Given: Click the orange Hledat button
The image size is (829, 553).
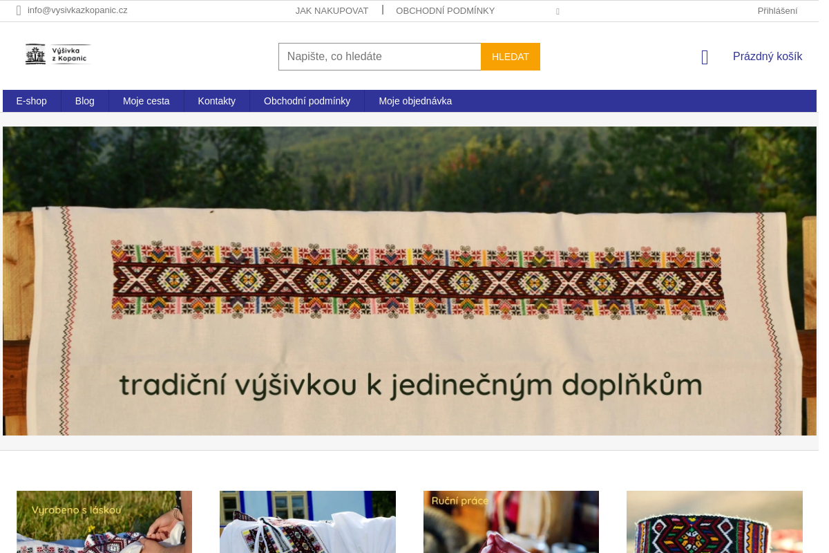Looking at the screenshot, I should 511,57.
